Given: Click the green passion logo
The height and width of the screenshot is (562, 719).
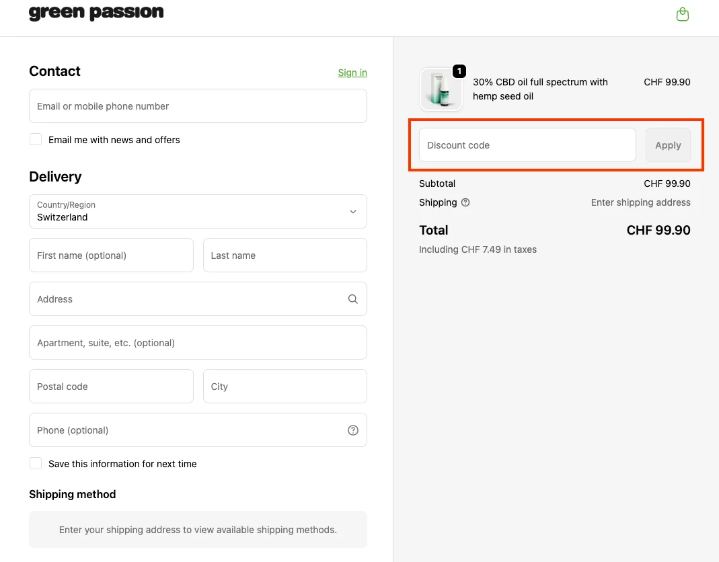Looking at the screenshot, I should [x=96, y=11].
